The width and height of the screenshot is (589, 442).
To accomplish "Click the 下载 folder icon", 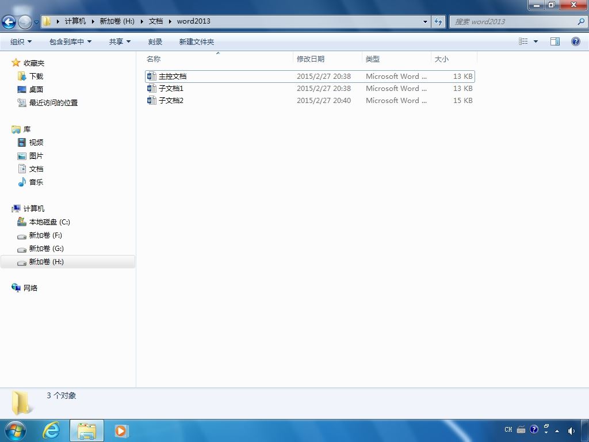I will pos(22,76).
